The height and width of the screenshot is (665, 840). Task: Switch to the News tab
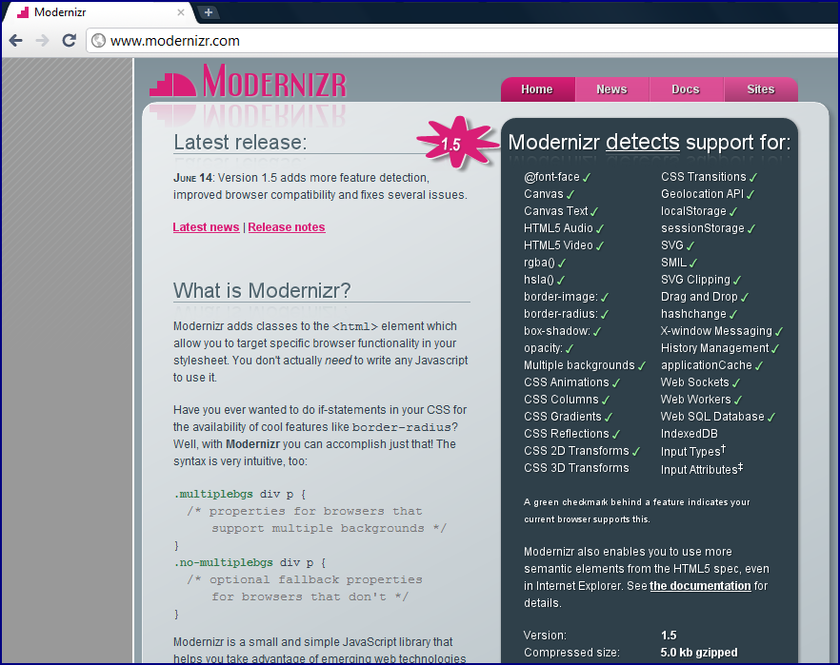pyautogui.click(x=611, y=88)
